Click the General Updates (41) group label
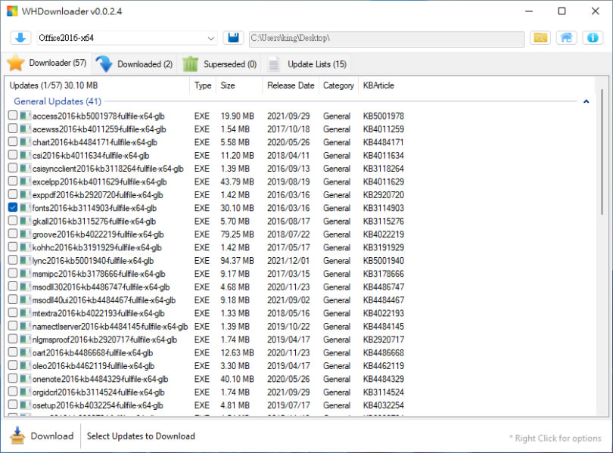Image resolution: width=613 pixels, height=453 pixels. coord(58,101)
